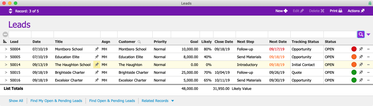The image size is (373, 106).
Task: Toggle the pin on Montboro School row
Action: (x=97, y=49)
